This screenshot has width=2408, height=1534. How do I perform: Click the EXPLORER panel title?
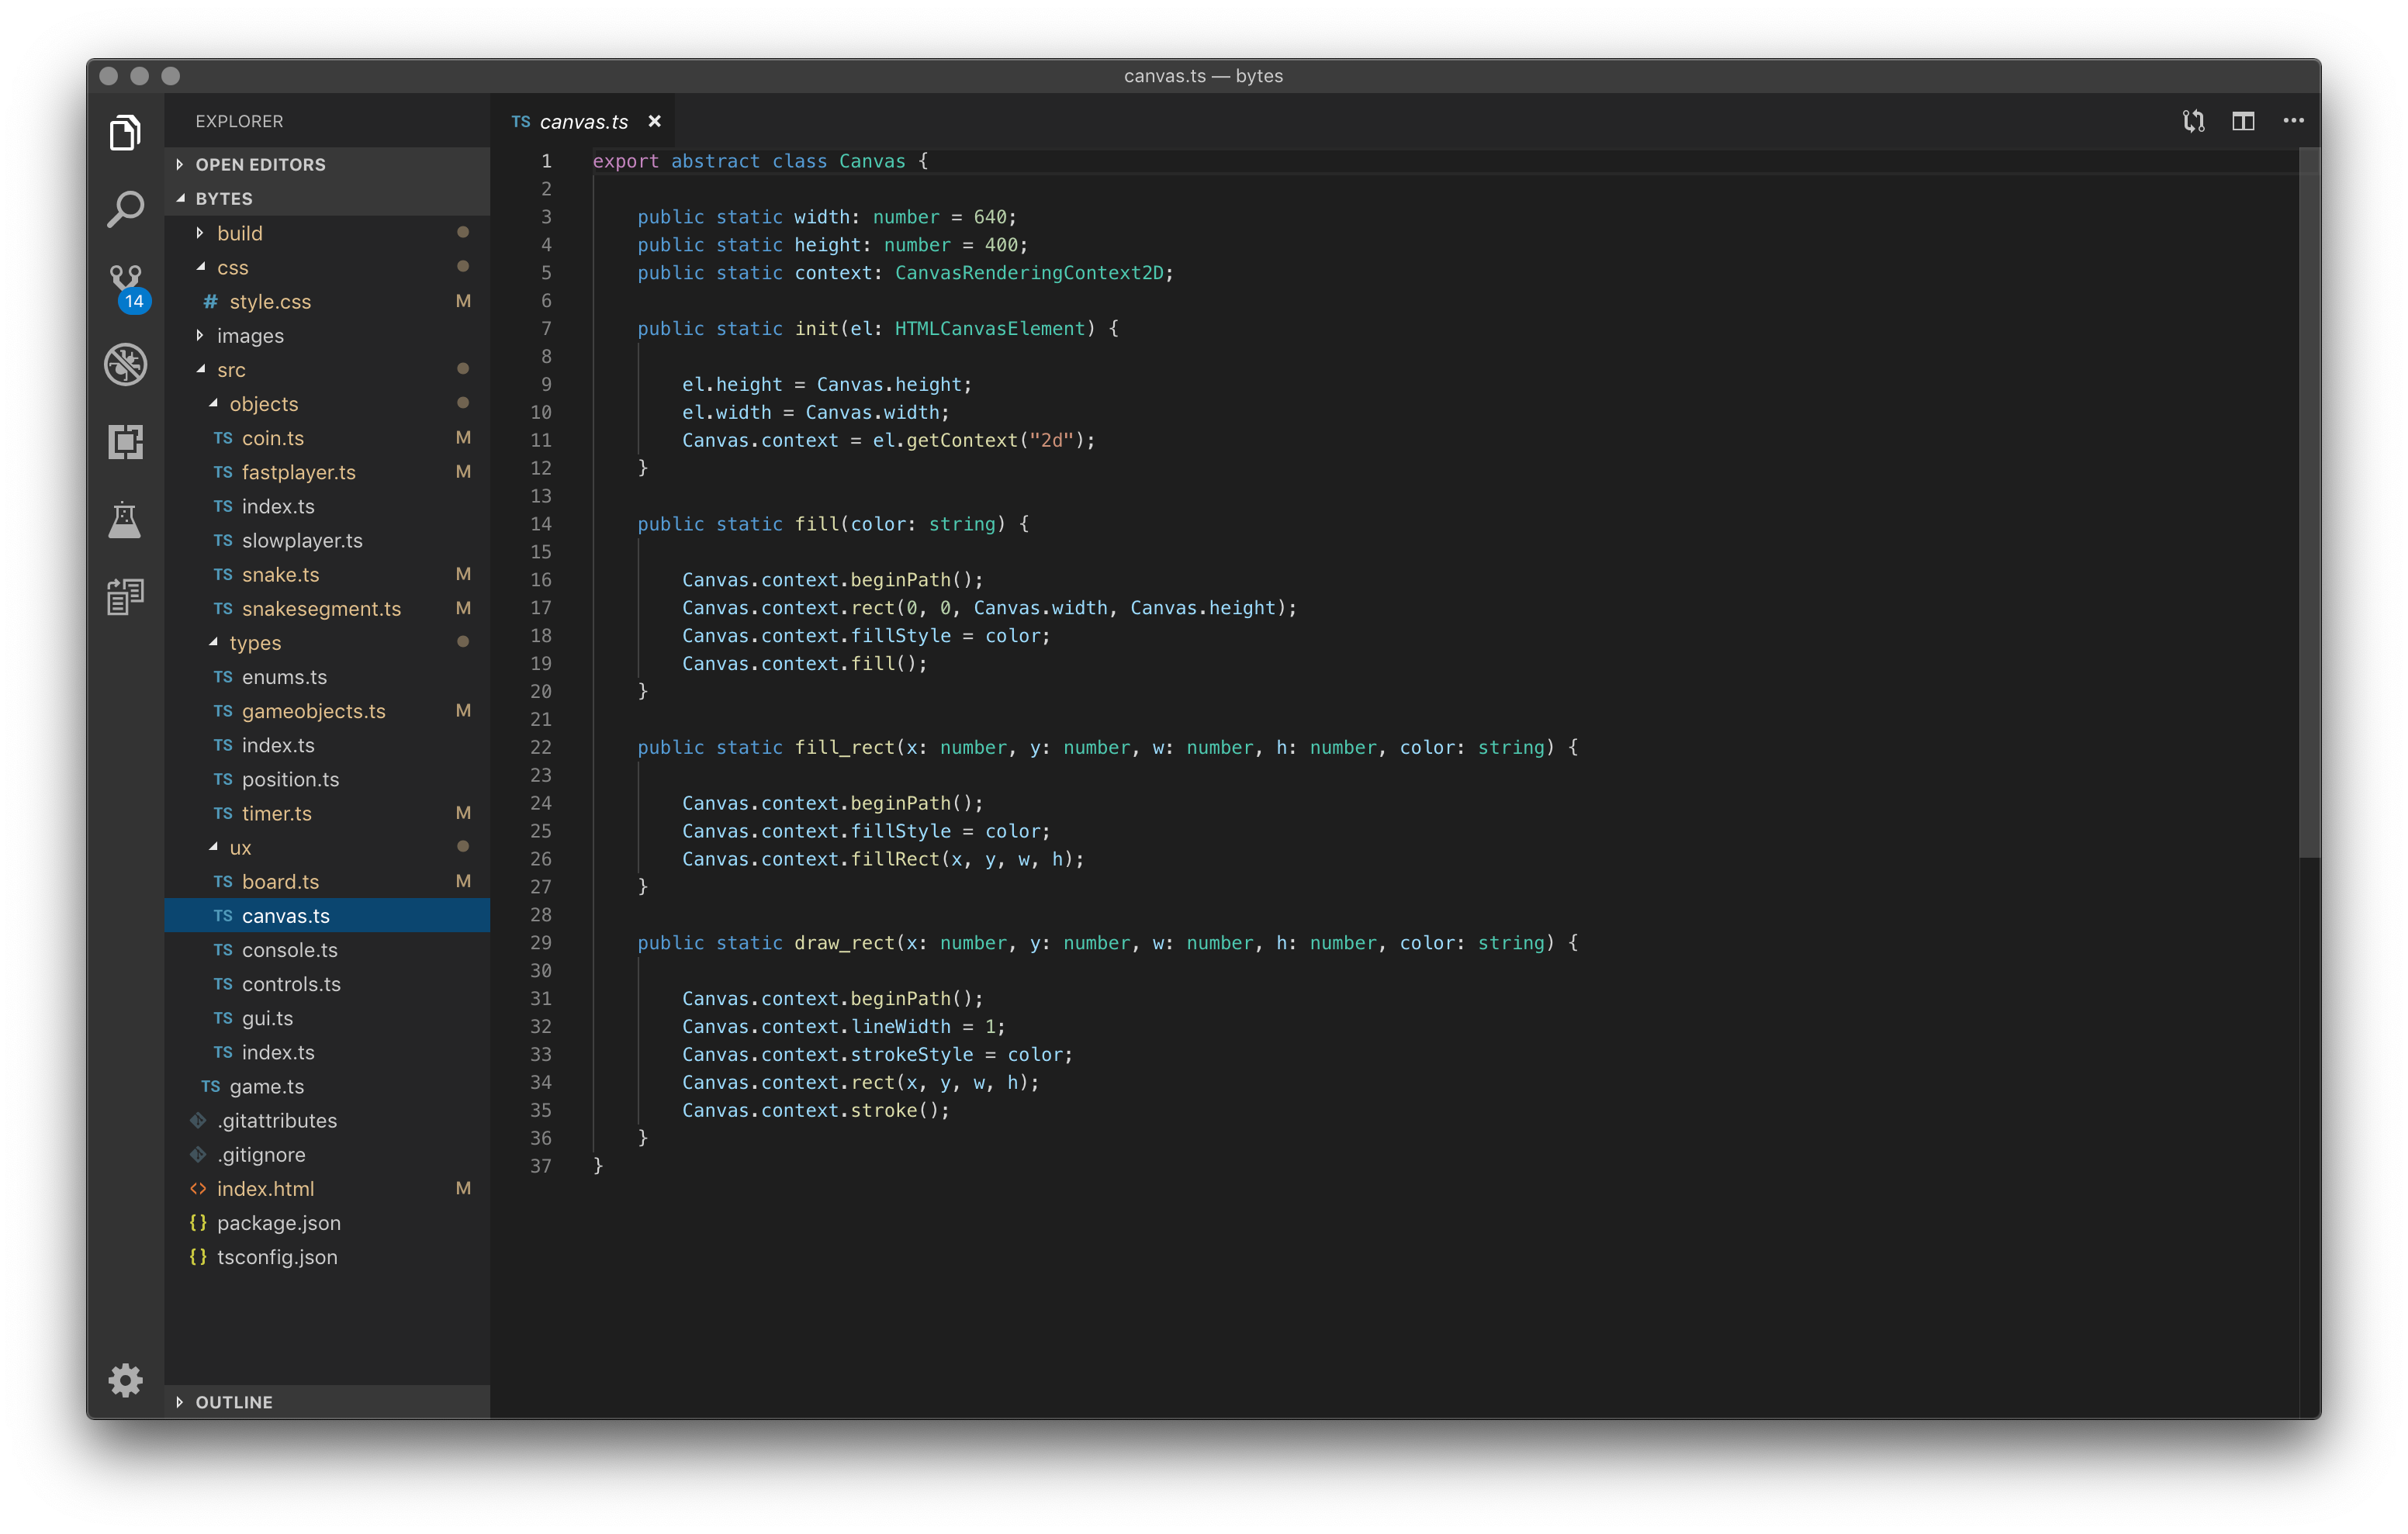(239, 121)
